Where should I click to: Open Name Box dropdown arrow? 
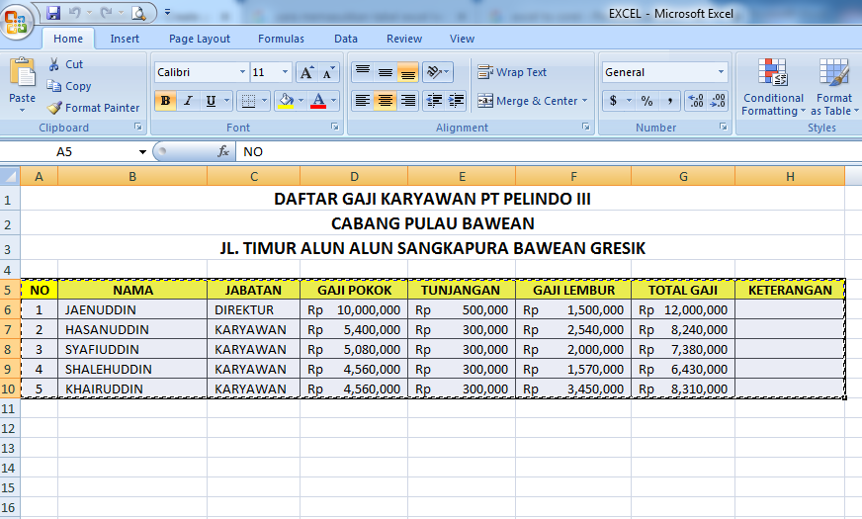142,151
